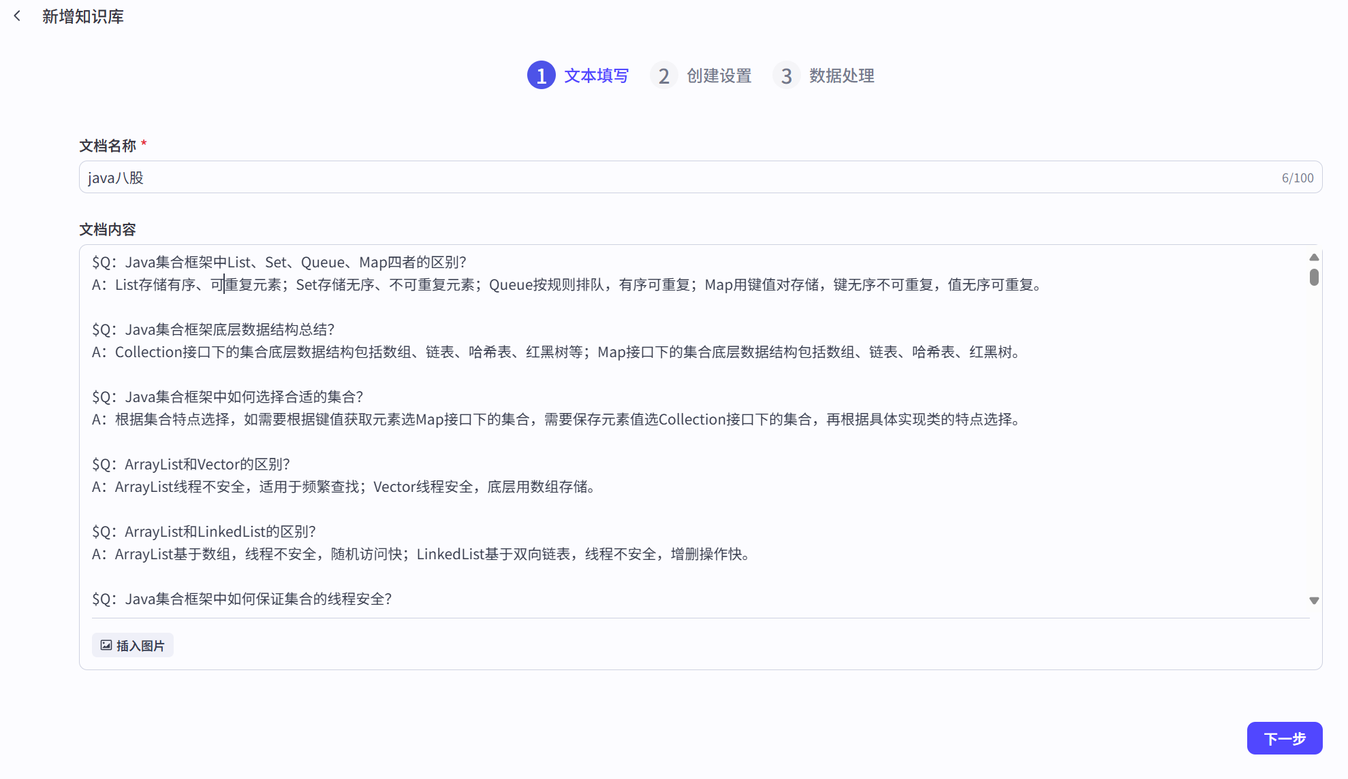Select the 创建设置 step label

(x=719, y=76)
